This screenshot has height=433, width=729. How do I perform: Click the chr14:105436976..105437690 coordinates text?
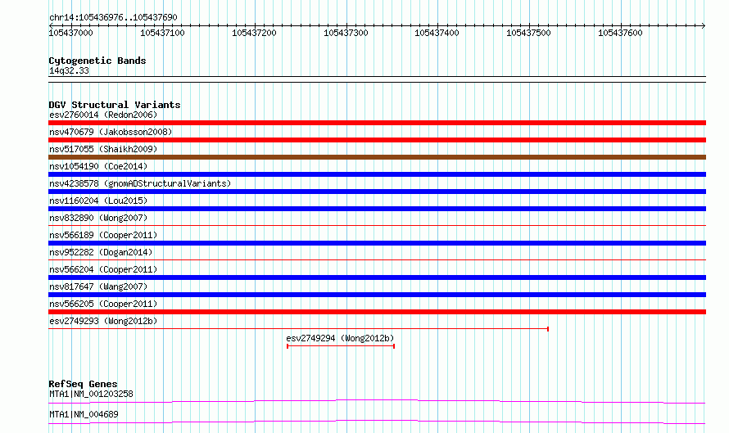(113, 17)
